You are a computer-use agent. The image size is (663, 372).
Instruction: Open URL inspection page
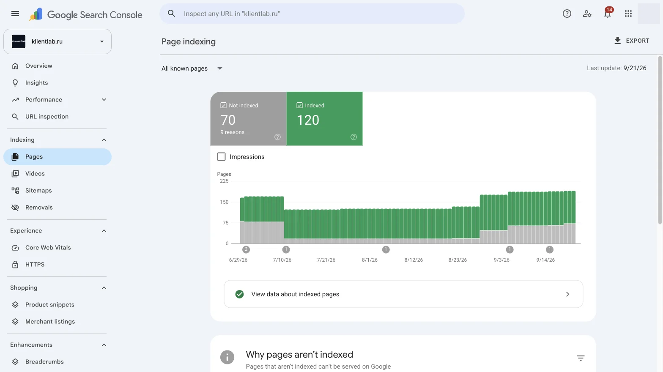click(x=58, y=117)
